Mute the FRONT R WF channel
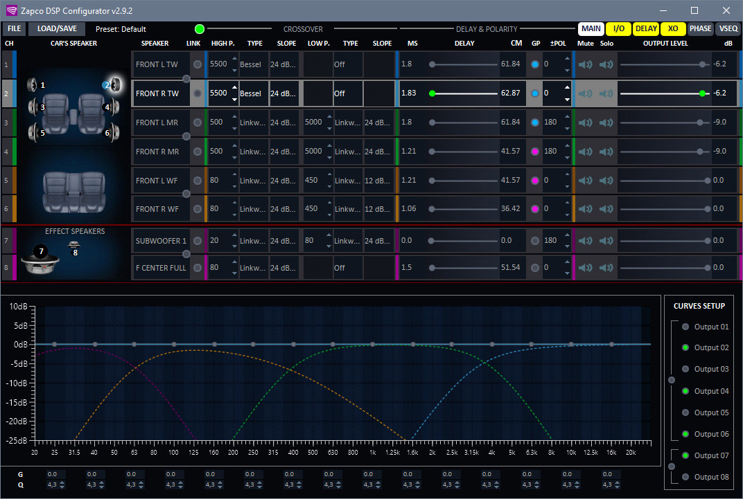This screenshot has height=499, width=743. pyautogui.click(x=585, y=208)
